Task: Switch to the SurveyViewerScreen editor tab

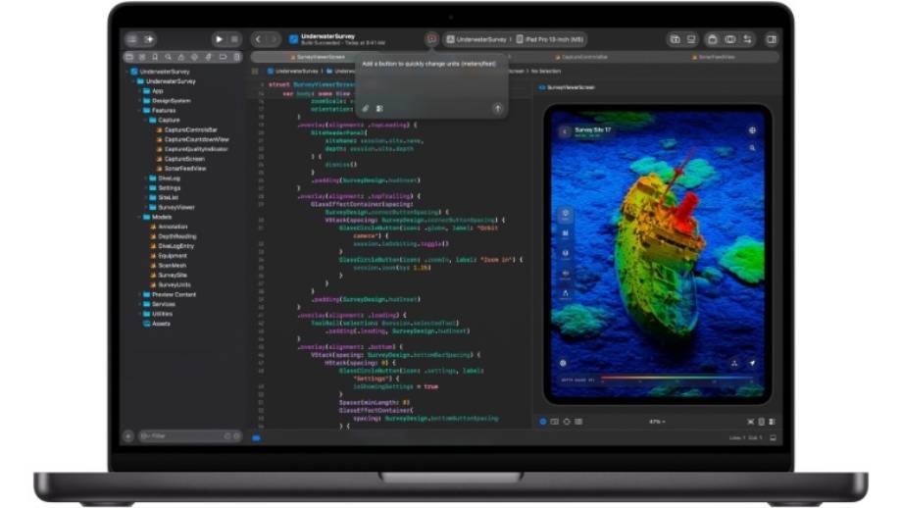Action: (318, 57)
